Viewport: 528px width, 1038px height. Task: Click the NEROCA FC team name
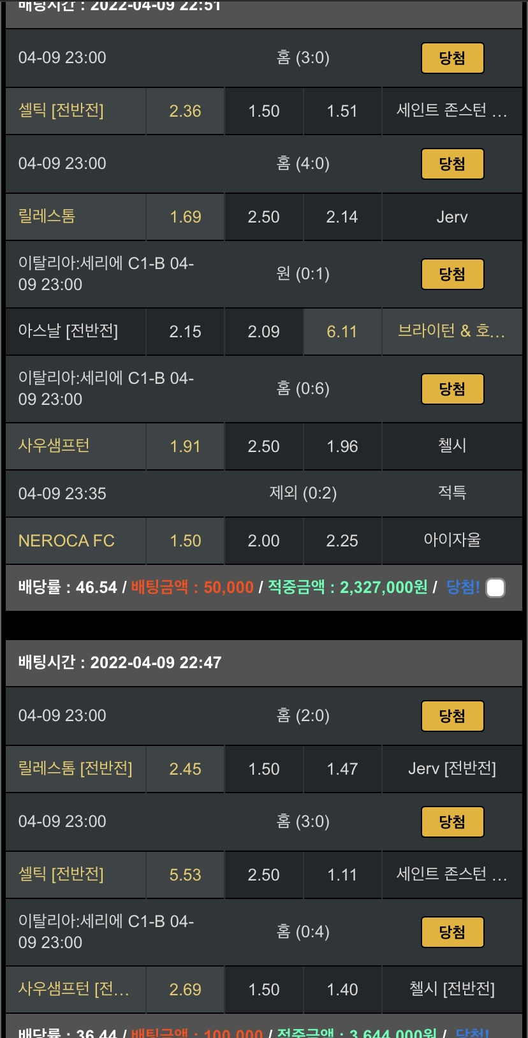click(66, 541)
